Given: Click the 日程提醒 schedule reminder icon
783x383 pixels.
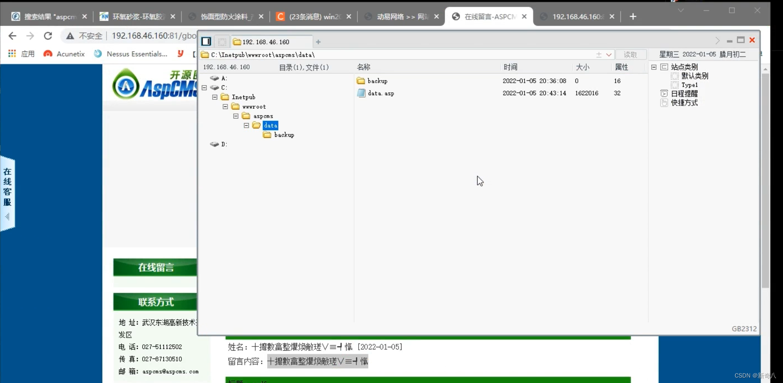Looking at the screenshot, I should click(x=664, y=94).
